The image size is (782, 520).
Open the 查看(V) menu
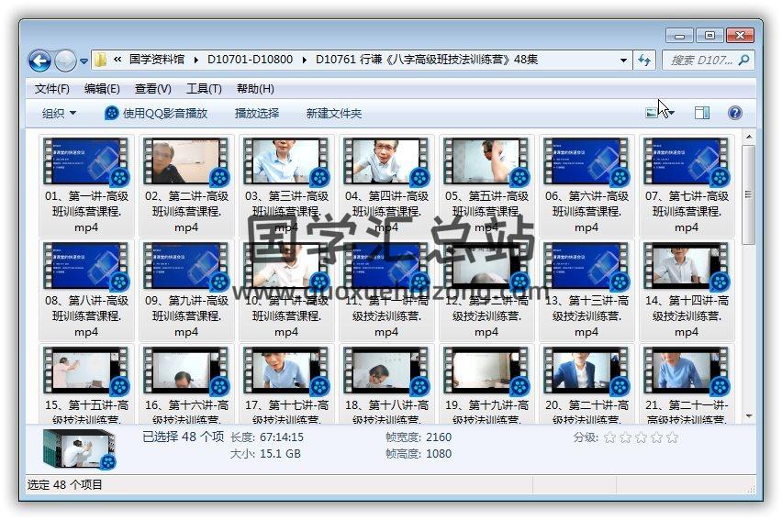point(152,89)
